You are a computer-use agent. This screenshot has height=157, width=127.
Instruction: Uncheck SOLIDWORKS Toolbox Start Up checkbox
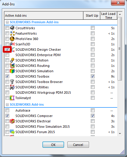[x=93, y=76]
